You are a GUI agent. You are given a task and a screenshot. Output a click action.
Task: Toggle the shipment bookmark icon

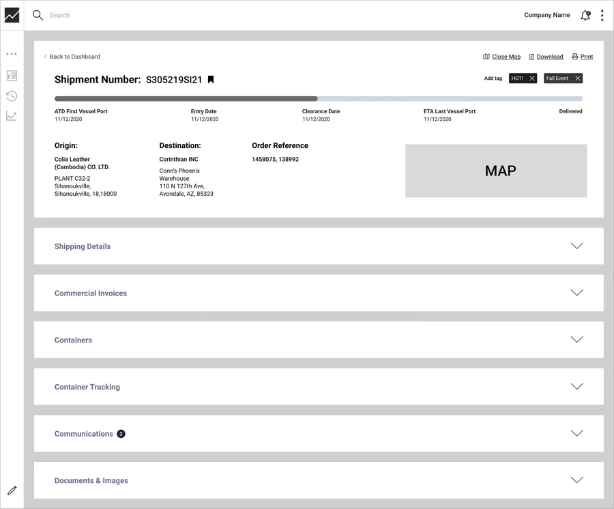[x=211, y=79]
